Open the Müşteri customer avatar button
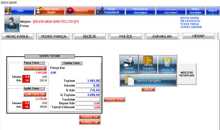The image size is (220, 130). coord(12,24)
